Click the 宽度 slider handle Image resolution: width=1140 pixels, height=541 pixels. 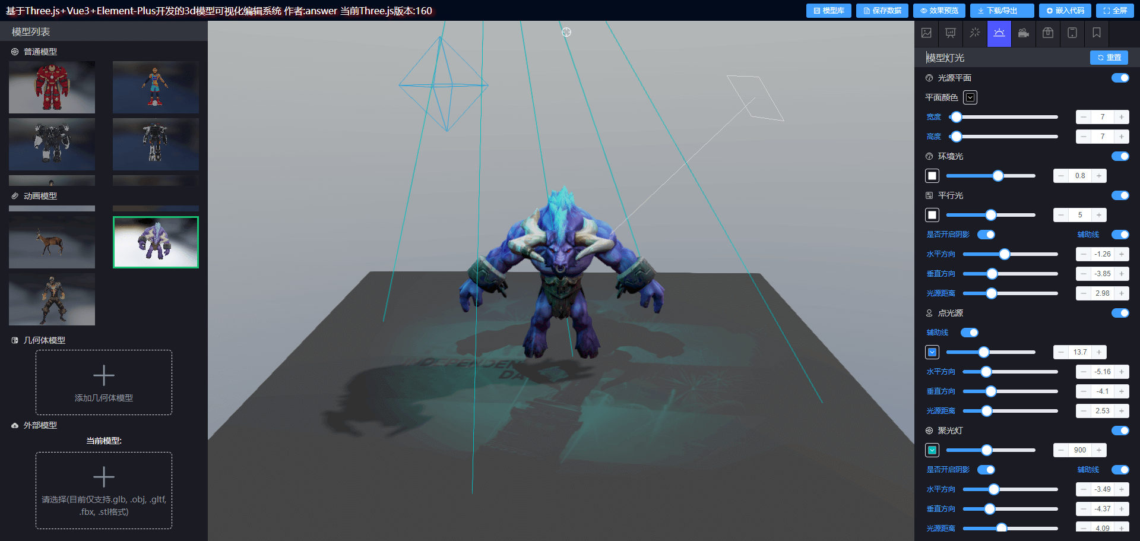[x=956, y=117]
